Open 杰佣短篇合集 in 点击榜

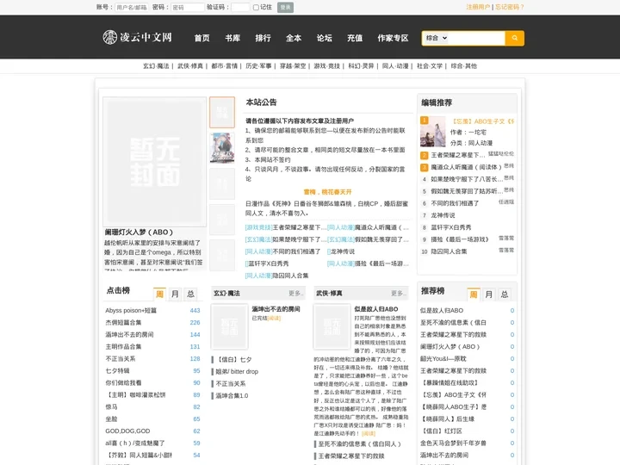(123, 323)
